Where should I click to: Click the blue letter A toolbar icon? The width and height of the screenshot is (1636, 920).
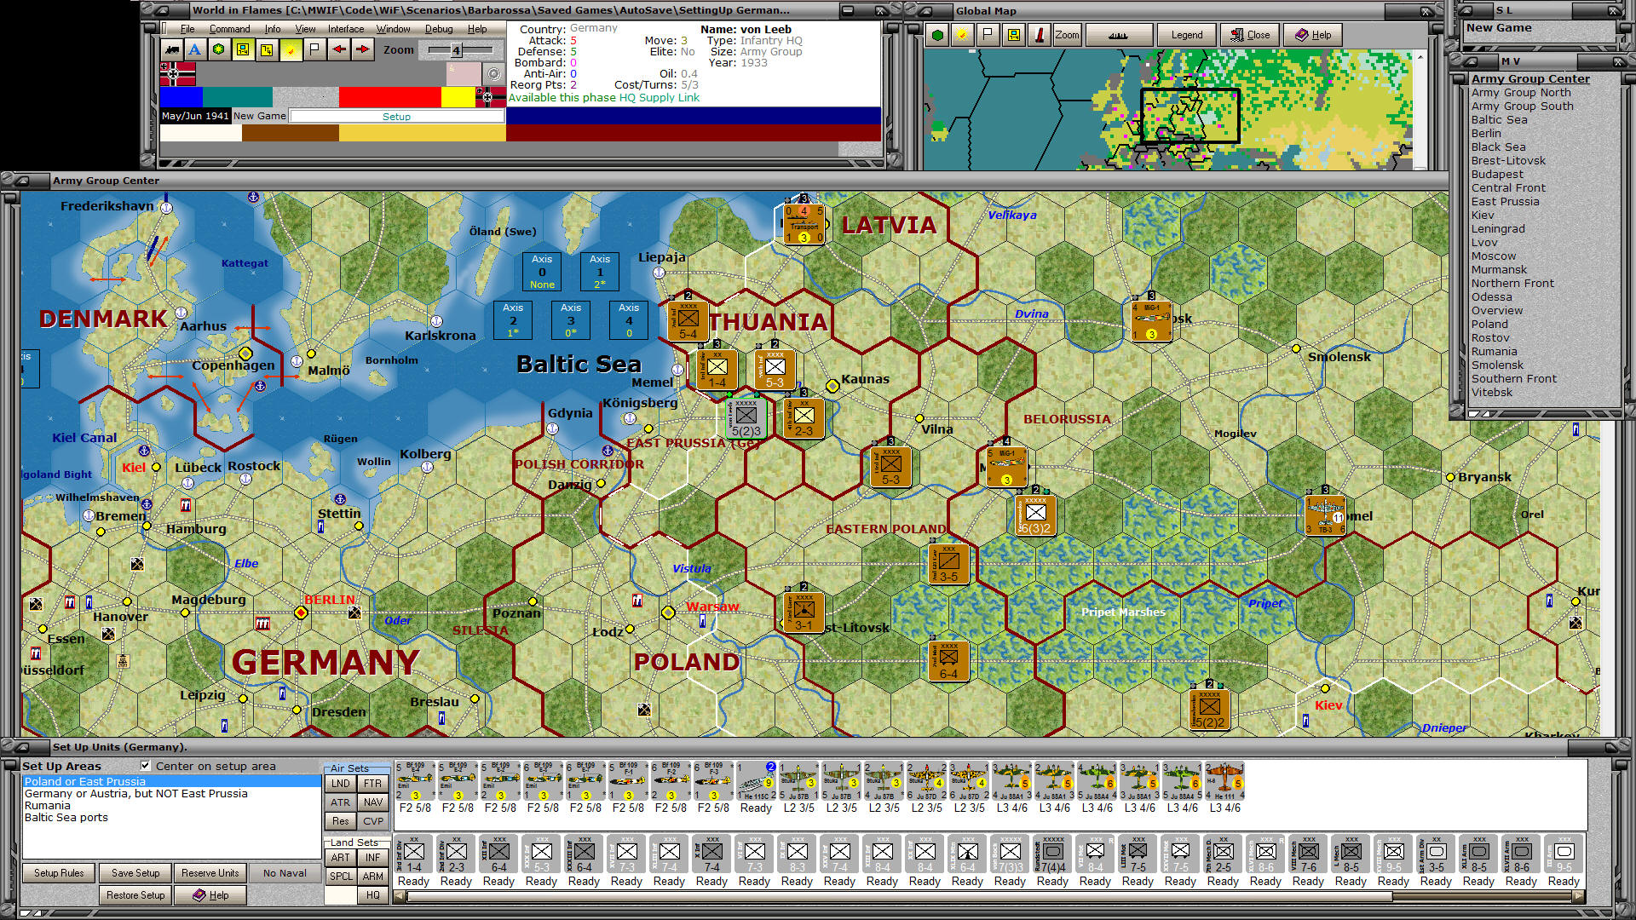pos(195,49)
